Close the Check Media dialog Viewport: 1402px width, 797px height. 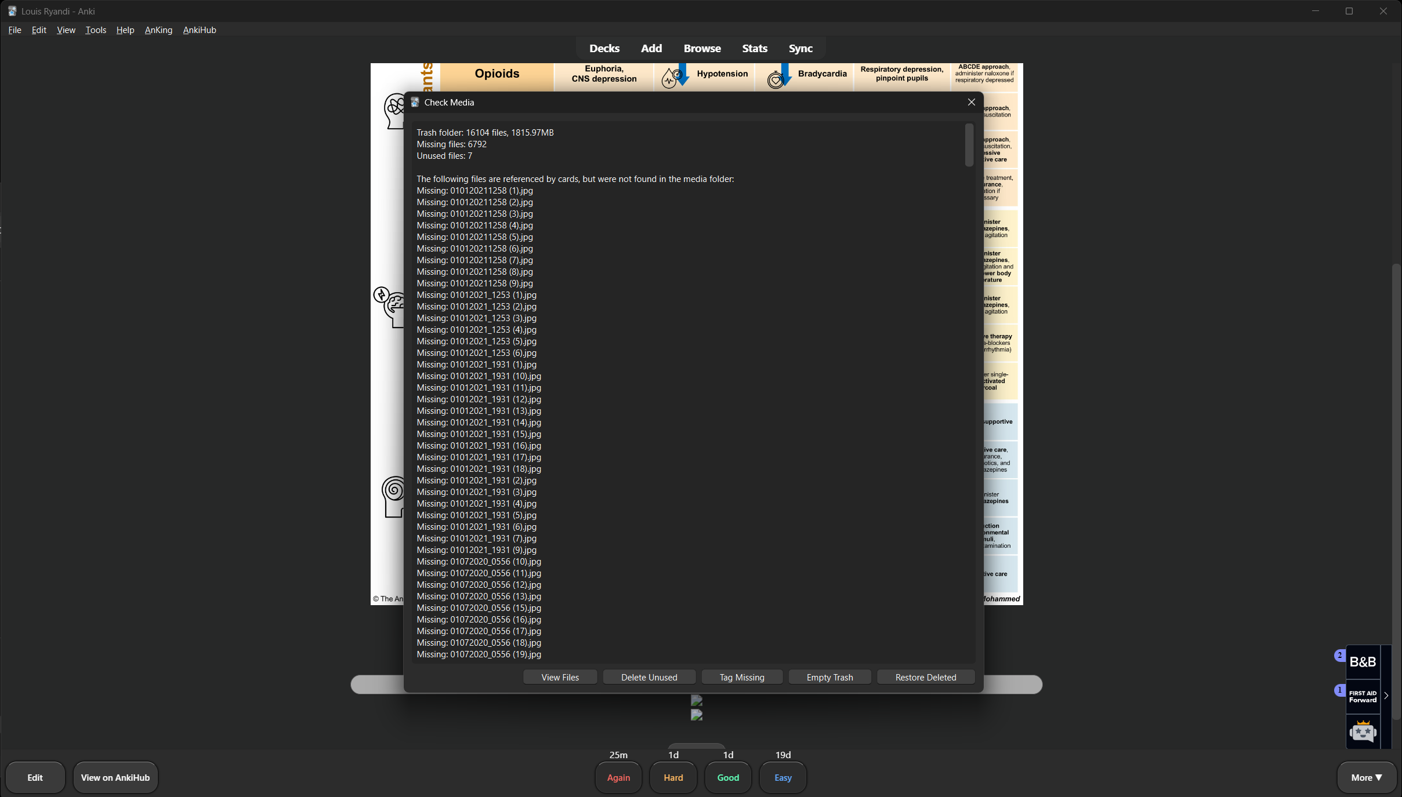pyautogui.click(x=971, y=103)
